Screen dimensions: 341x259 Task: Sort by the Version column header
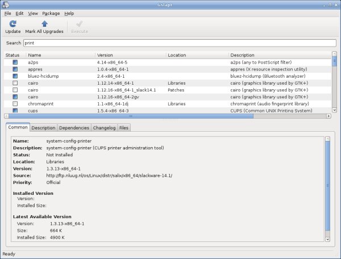(131, 55)
